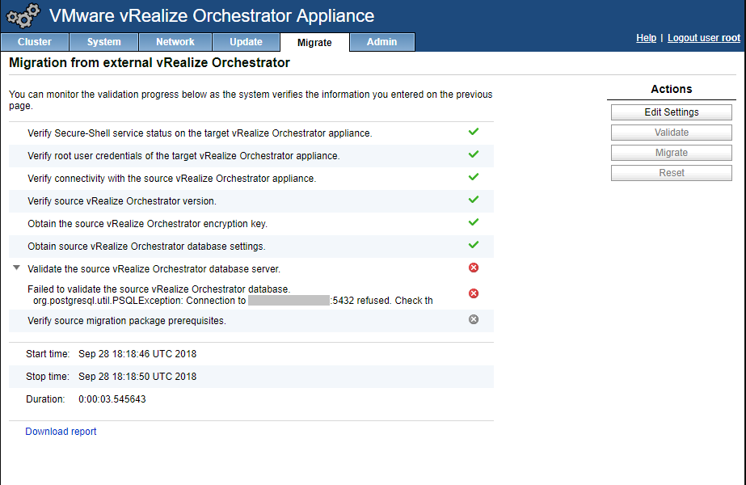The height and width of the screenshot is (485, 746).
Task: Switch to the Network tab
Action: (175, 42)
